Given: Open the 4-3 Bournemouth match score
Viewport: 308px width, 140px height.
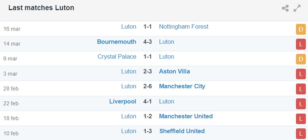Looking at the screenshot, I should (147, 42).
